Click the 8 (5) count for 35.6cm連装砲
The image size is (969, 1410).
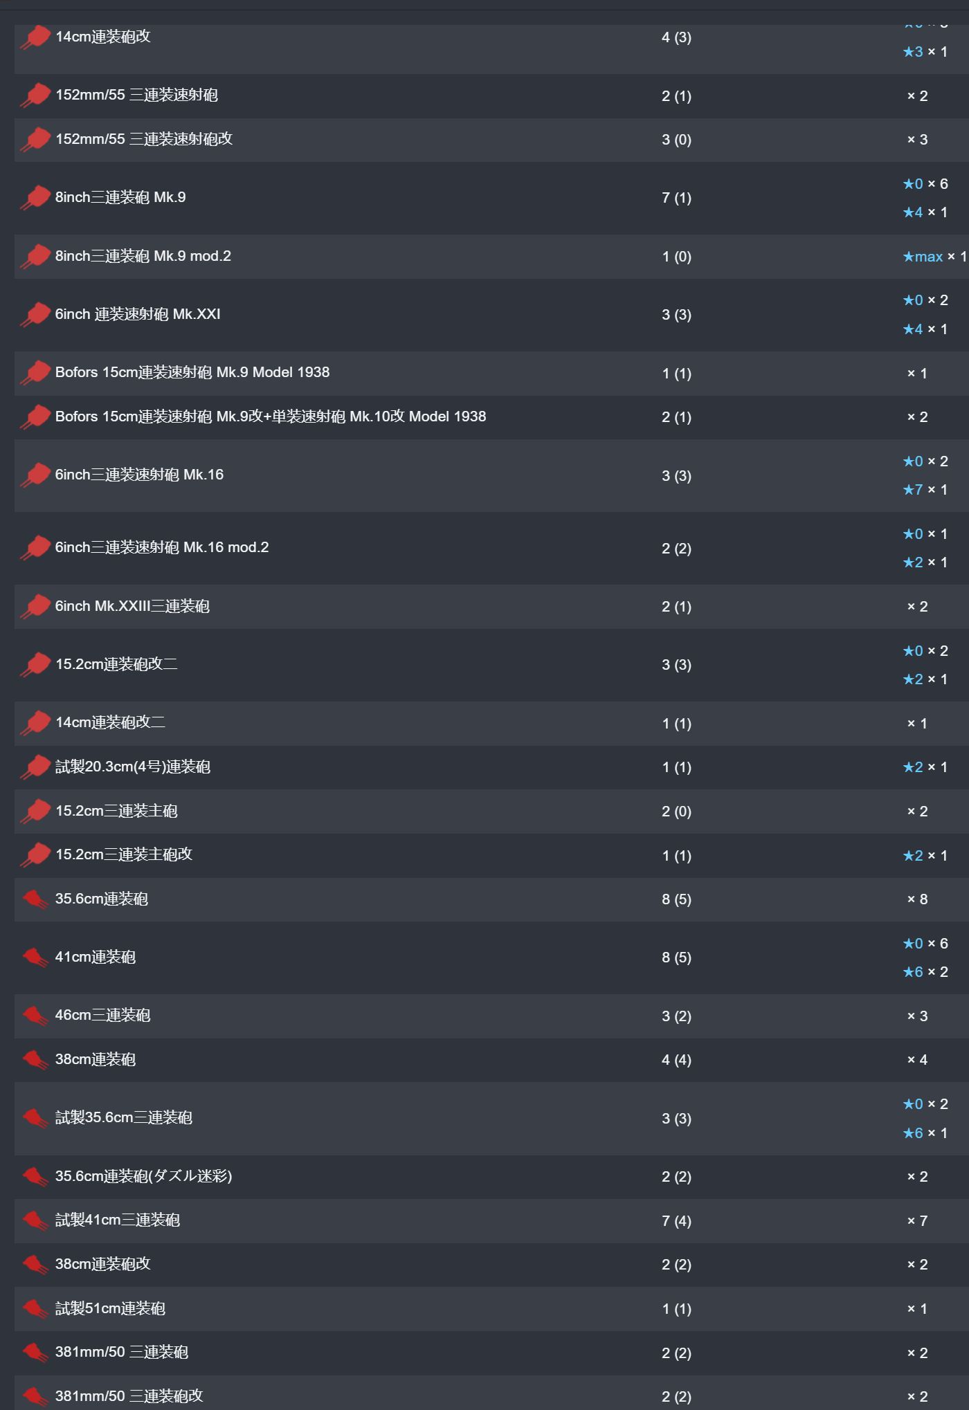pos(676,899)
